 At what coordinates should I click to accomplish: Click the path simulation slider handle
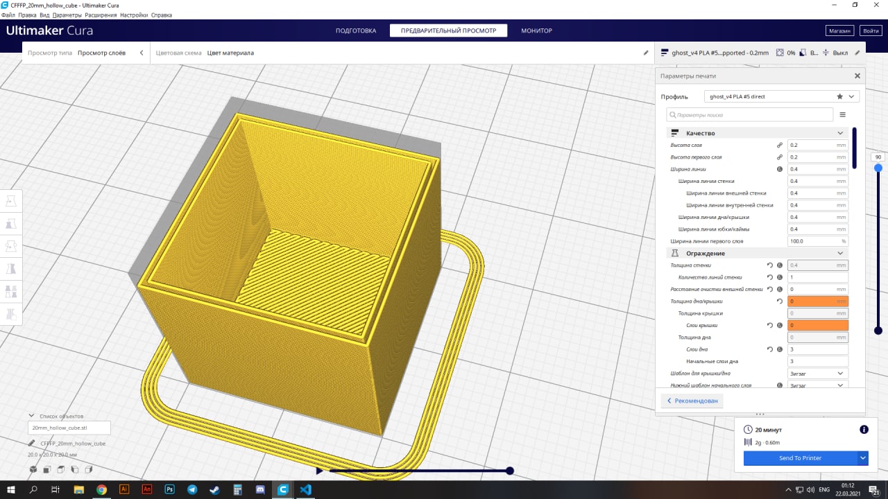510,471
